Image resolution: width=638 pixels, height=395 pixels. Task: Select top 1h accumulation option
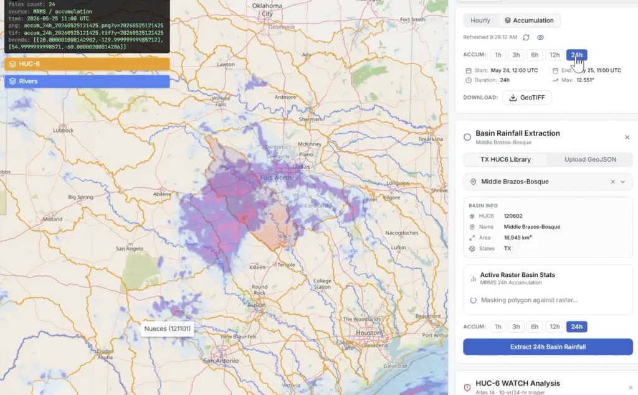pyautogui.click(x=498, y=55)
